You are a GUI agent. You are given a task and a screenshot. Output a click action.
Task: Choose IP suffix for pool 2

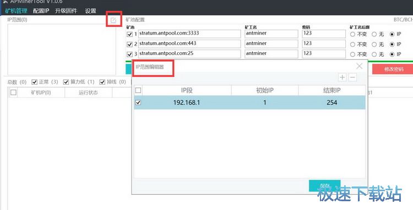pyautogui.click(x=392, y=45)
